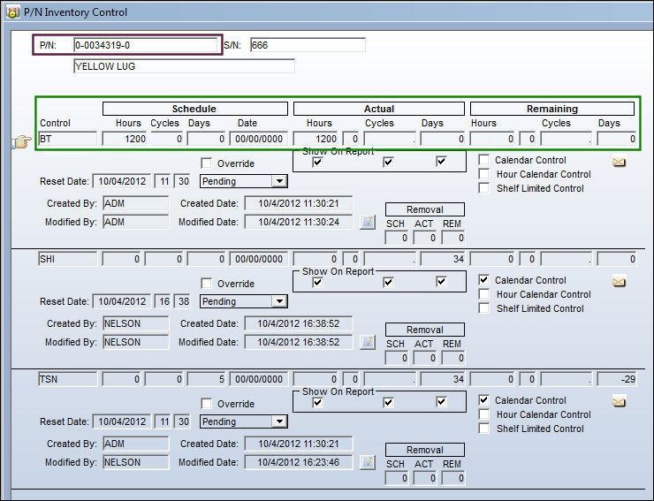The image size is (654, 501).
Task: Click the envelope icon in the BT control section
Action: click(x=619, y=162)
